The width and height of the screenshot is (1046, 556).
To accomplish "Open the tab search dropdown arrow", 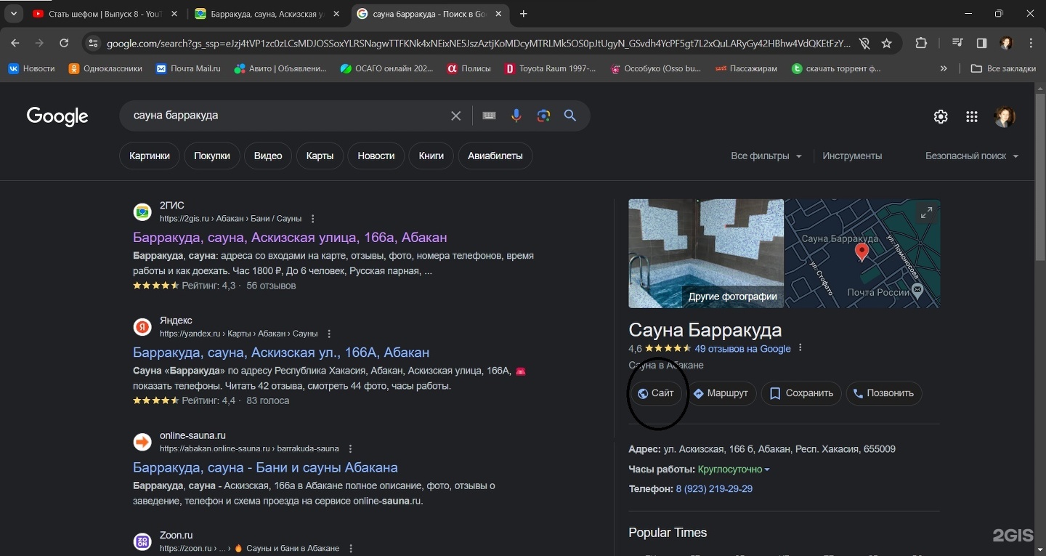I will tap(14, 14).
